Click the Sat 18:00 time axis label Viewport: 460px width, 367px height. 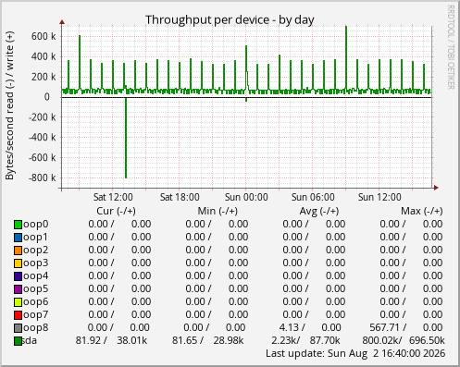[180, 197]
